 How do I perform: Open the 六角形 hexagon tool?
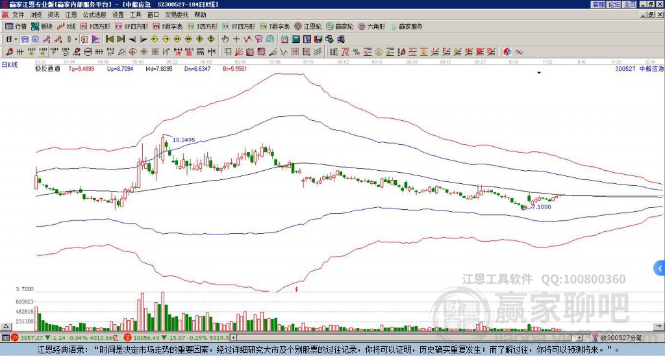point(371,26)
